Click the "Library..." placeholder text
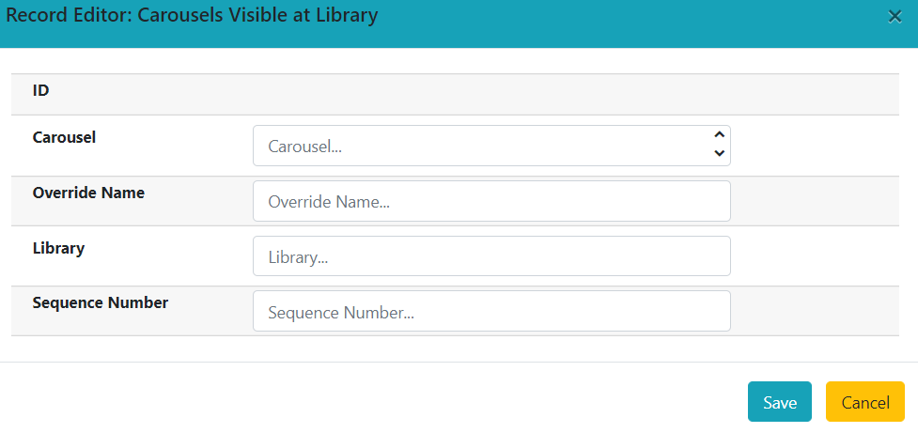This screenshot has width=918, height=433. point(297,256)
